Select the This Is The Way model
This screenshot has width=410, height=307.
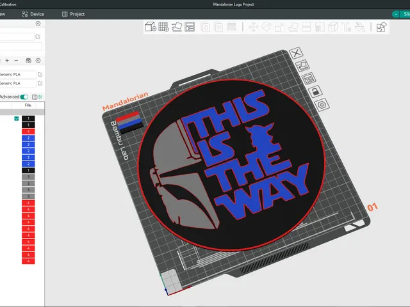pyautogui.click(x=231, y=165)
